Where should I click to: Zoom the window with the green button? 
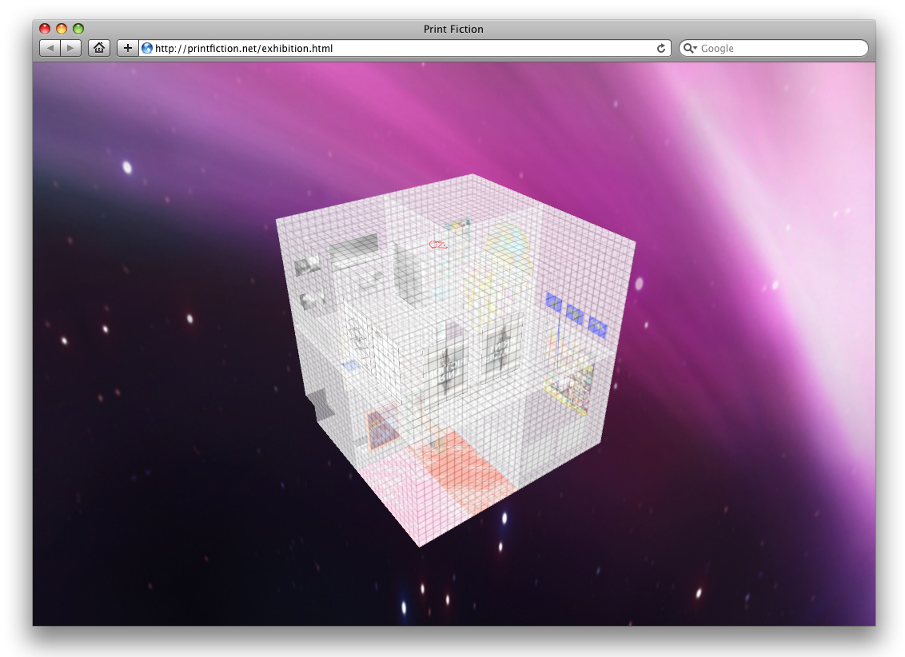78,29
